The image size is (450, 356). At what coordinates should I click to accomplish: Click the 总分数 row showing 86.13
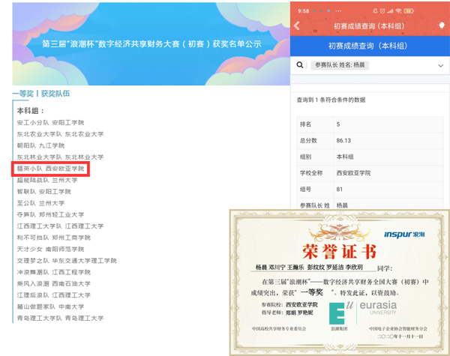[369, 140]
